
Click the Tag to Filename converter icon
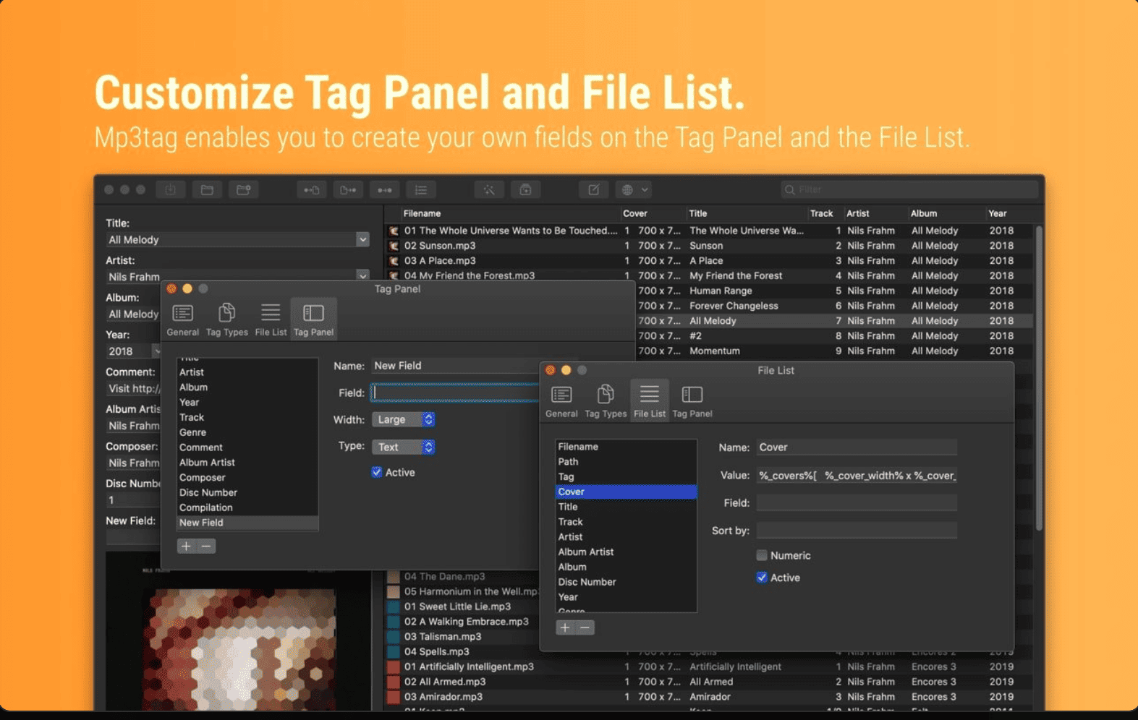(x=312, y=190)
